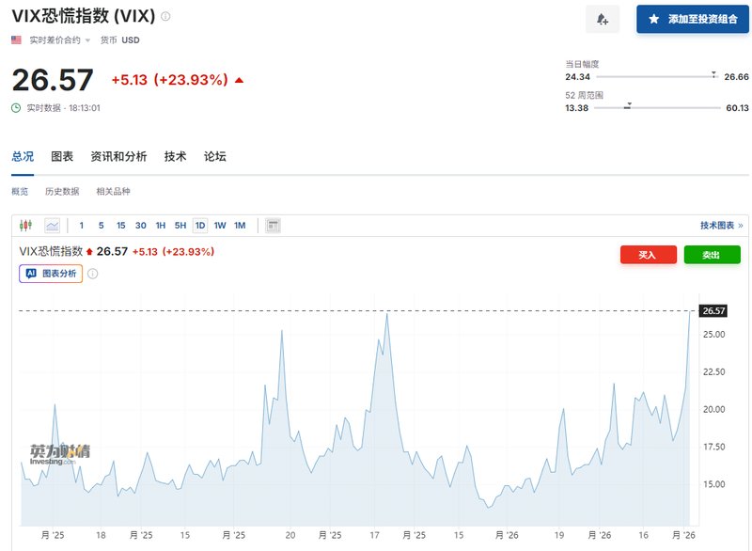Click the US flag icon
The height and width of the screenshot is (551, 752).
[x=17, y=40]
